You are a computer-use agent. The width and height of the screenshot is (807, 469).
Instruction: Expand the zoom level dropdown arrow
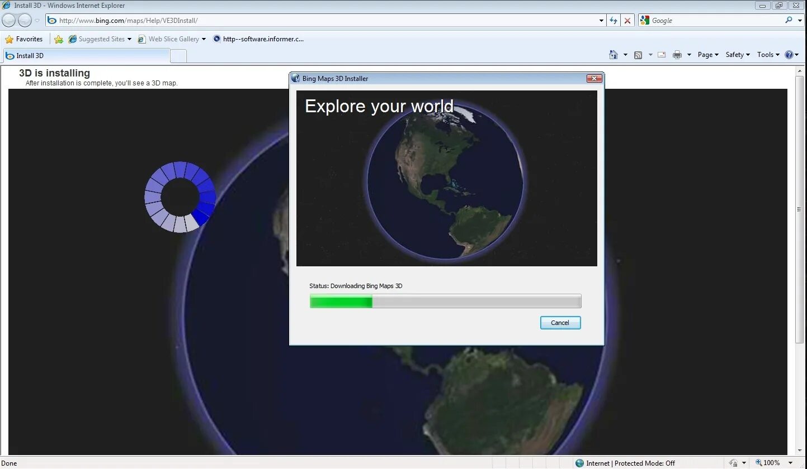tap(791, 463)
